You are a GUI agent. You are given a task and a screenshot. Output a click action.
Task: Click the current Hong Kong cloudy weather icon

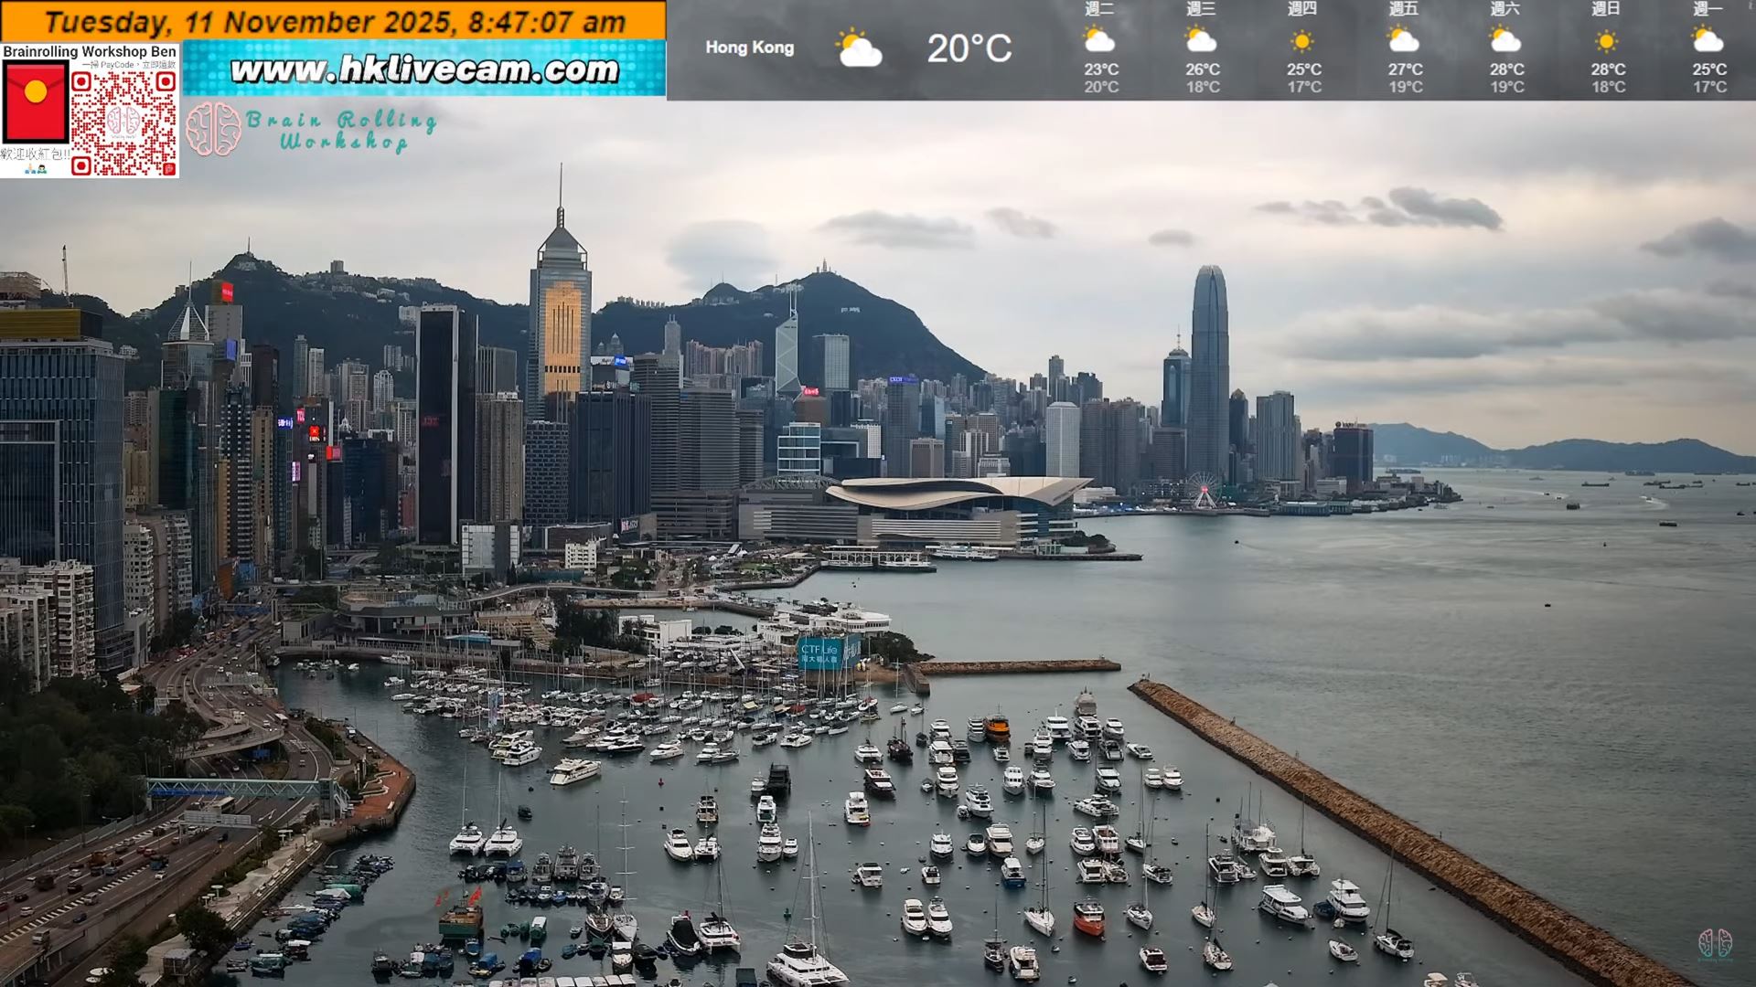858,48
